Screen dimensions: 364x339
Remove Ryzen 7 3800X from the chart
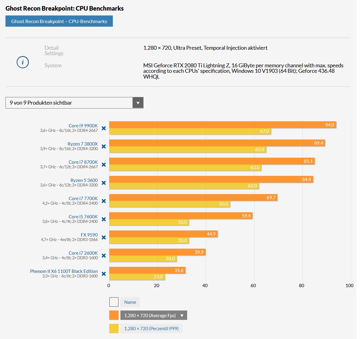103,146
